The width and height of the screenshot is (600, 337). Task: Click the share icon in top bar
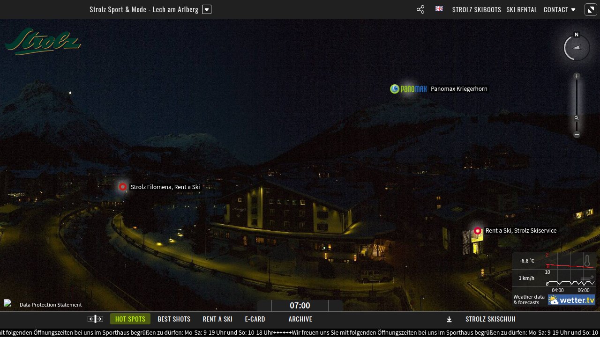pyautogui.click(x=420, y=9)
